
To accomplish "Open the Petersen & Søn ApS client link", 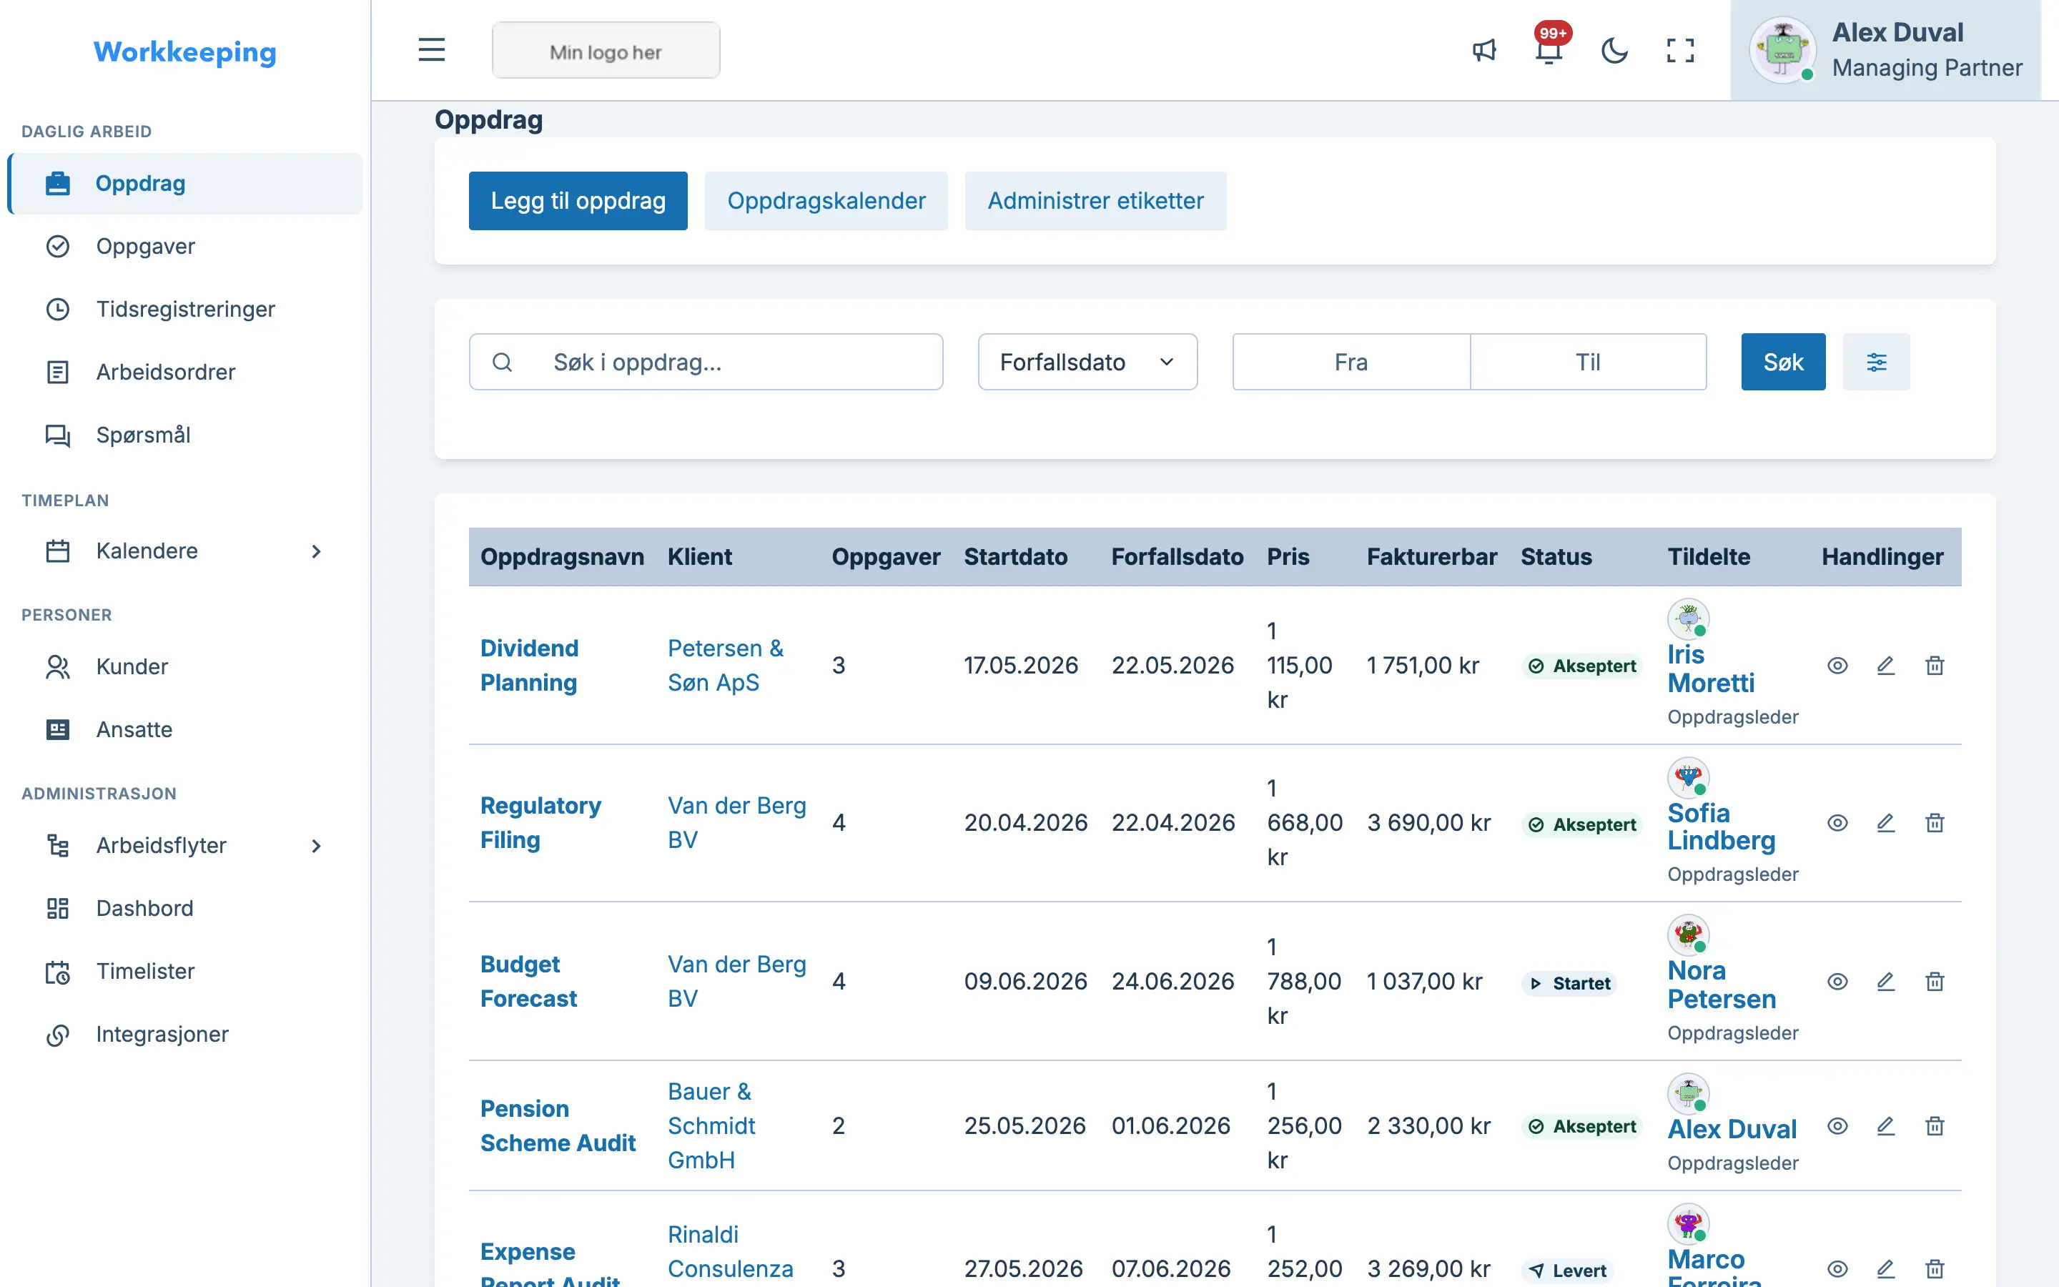I will (x=725, y=665).
